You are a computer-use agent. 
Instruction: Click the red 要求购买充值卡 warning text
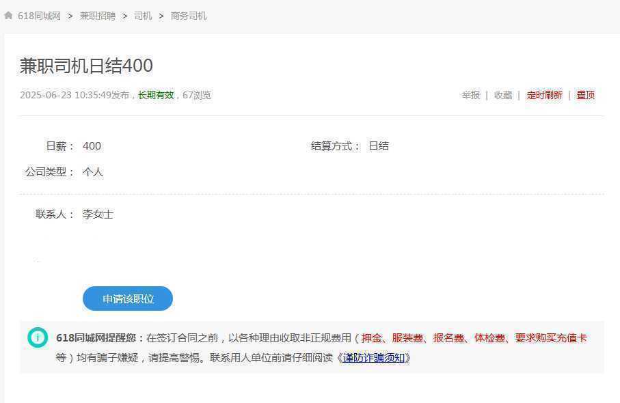coord(551,338)
